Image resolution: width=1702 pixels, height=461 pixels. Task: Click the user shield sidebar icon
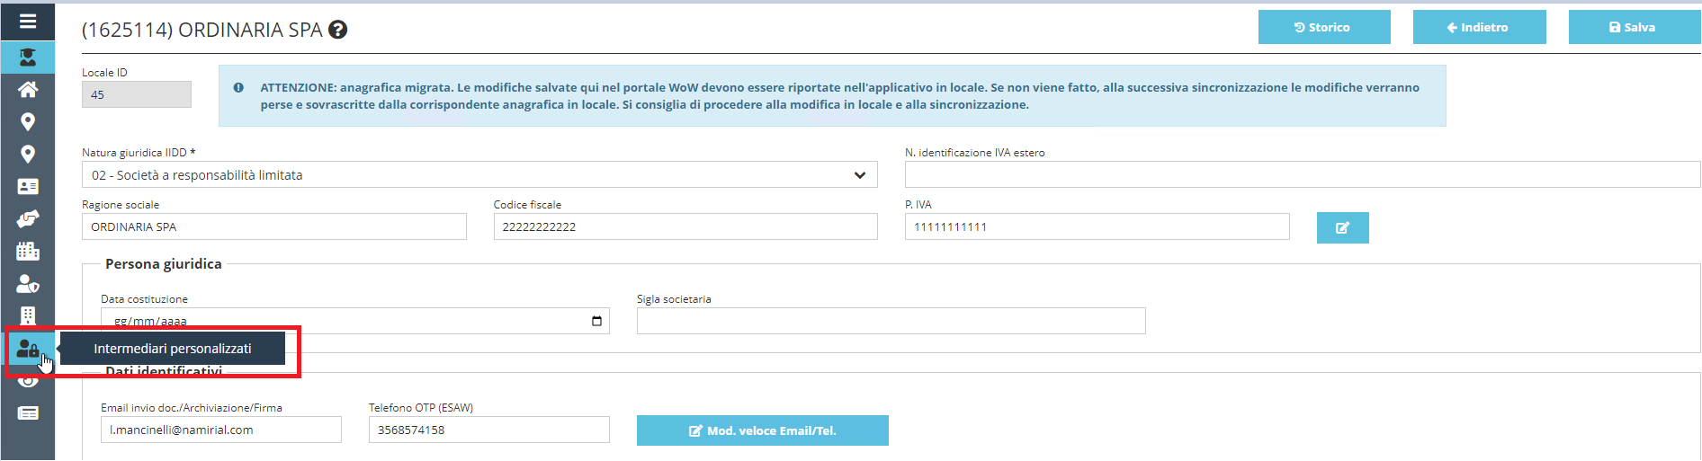(28, 284)
